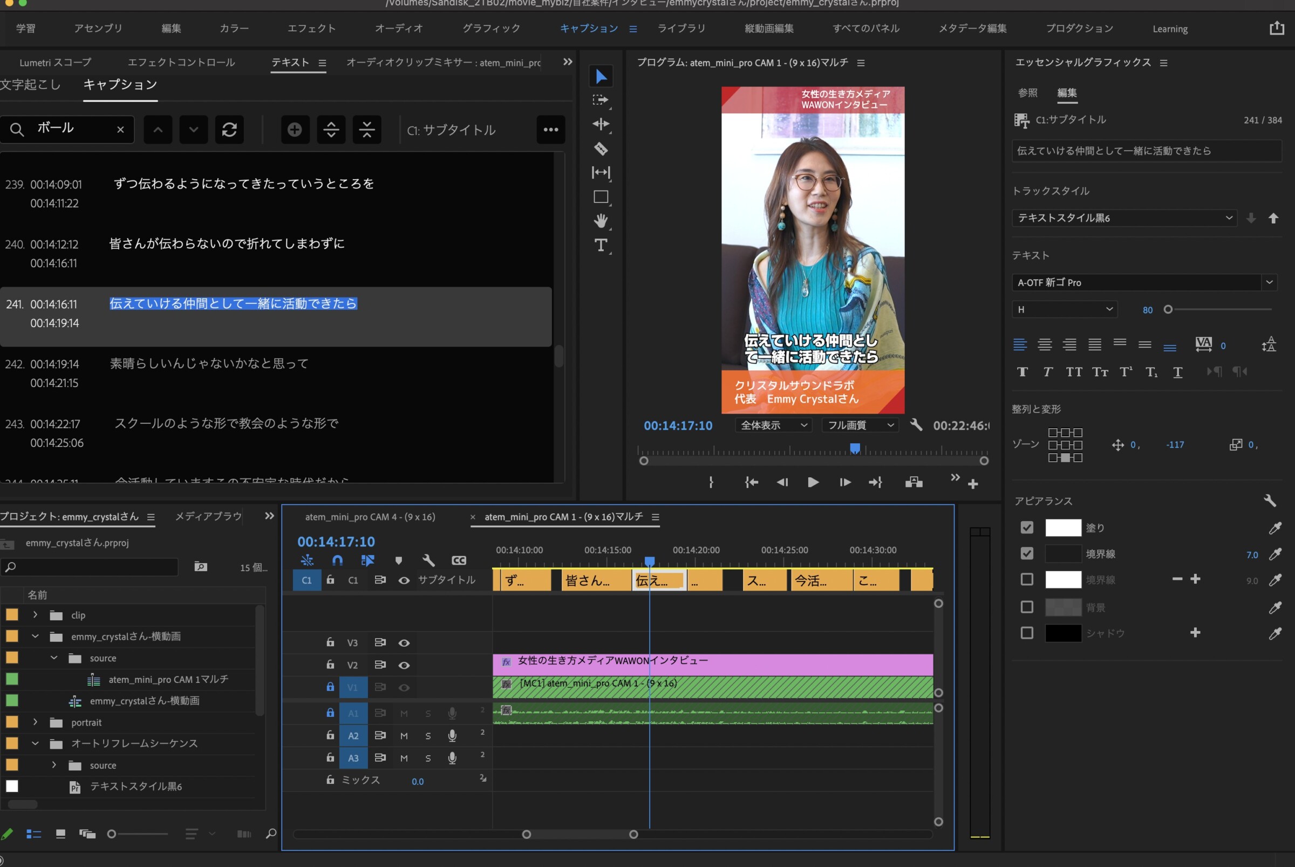This screenshot has width=1295, height=867.
Task: Click caption 242 text 素晴らしいんじゃないかなと思って
Action: pos(209,363)
